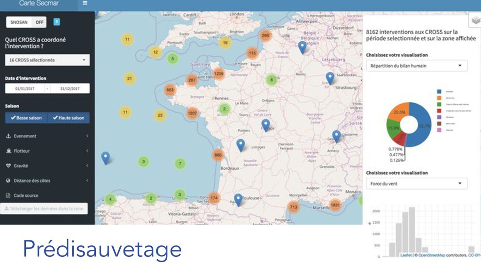The image size is (481, 270).
Task: Click the yellow cluster marker 23
Action: point(160,115)
